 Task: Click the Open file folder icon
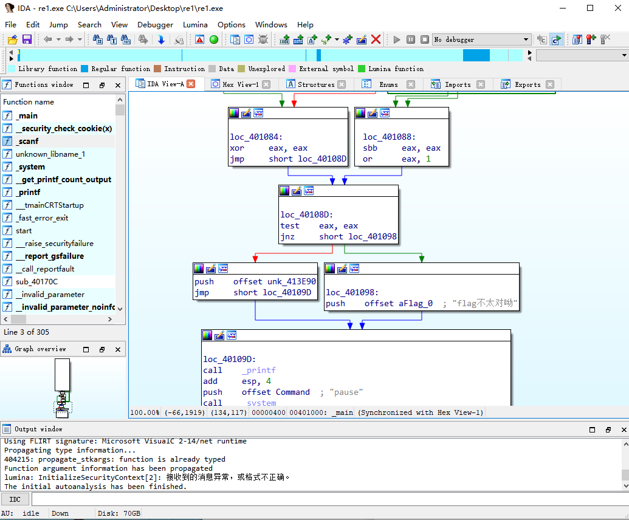13,39
